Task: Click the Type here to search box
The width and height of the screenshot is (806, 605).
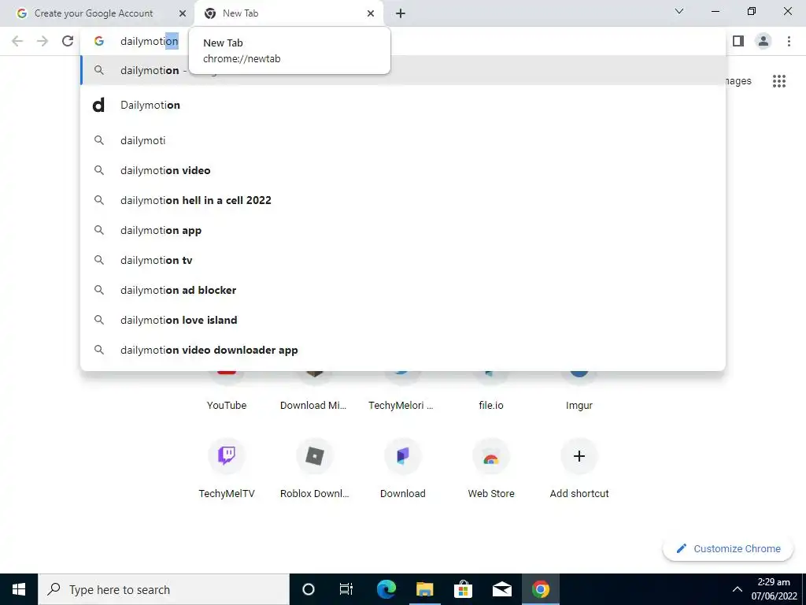Action: 164,589
